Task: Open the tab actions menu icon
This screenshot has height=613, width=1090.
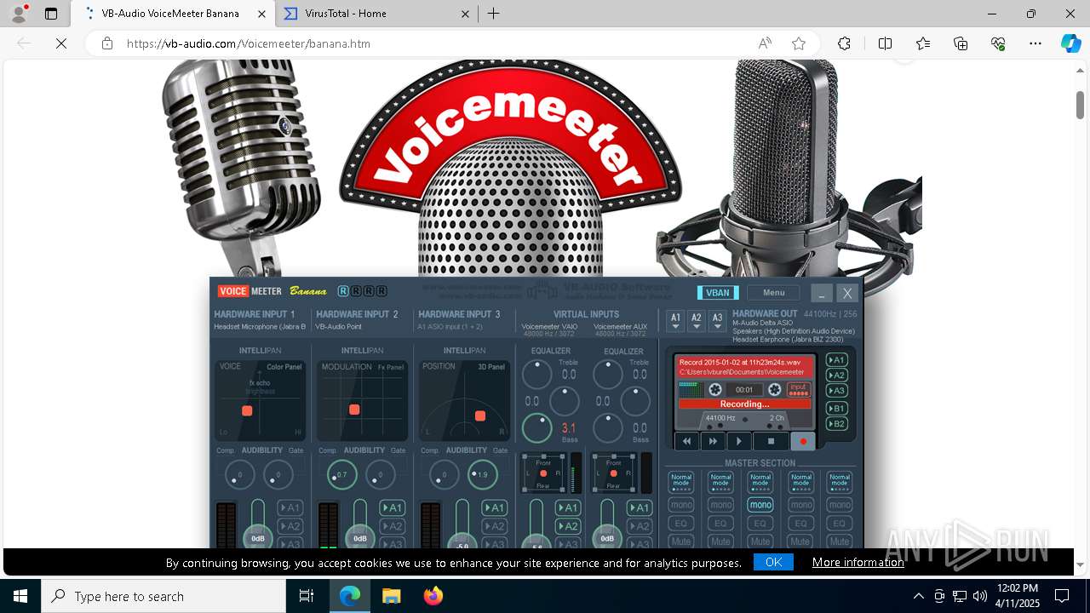Action: [x=51, y=14]
